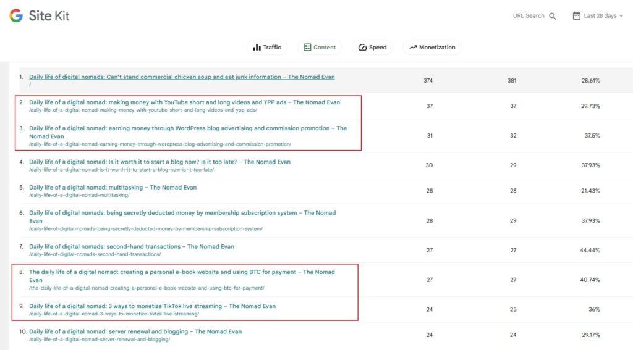Switch to the Traffic tab
This screenshot has height=350, width=633.
[267, 48]
